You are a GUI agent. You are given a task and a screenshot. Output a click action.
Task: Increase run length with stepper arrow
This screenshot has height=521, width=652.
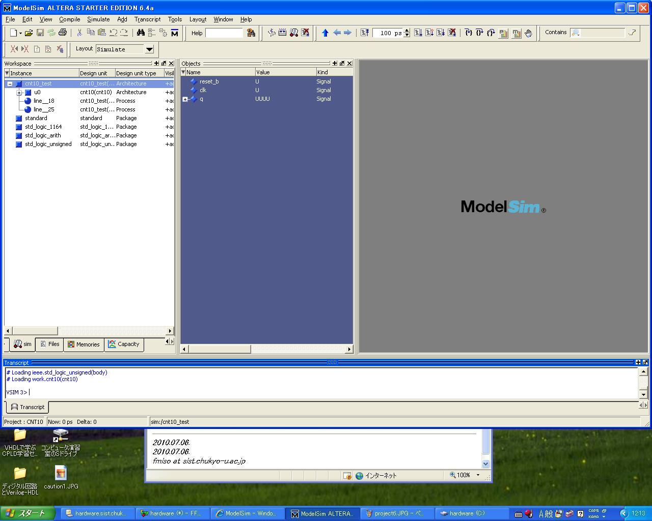pos(406,31)
